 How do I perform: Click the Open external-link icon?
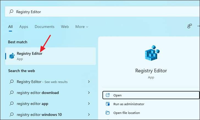pos(108,95)
